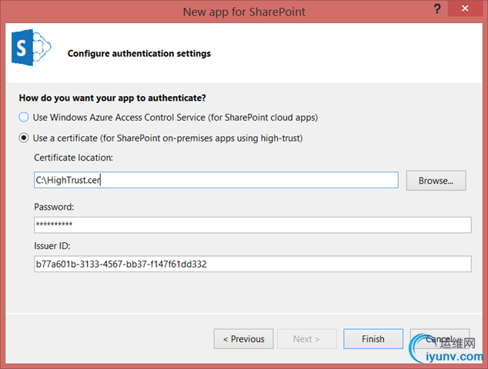
Task: Cancel the New app dialog
Action: [440, 339]
